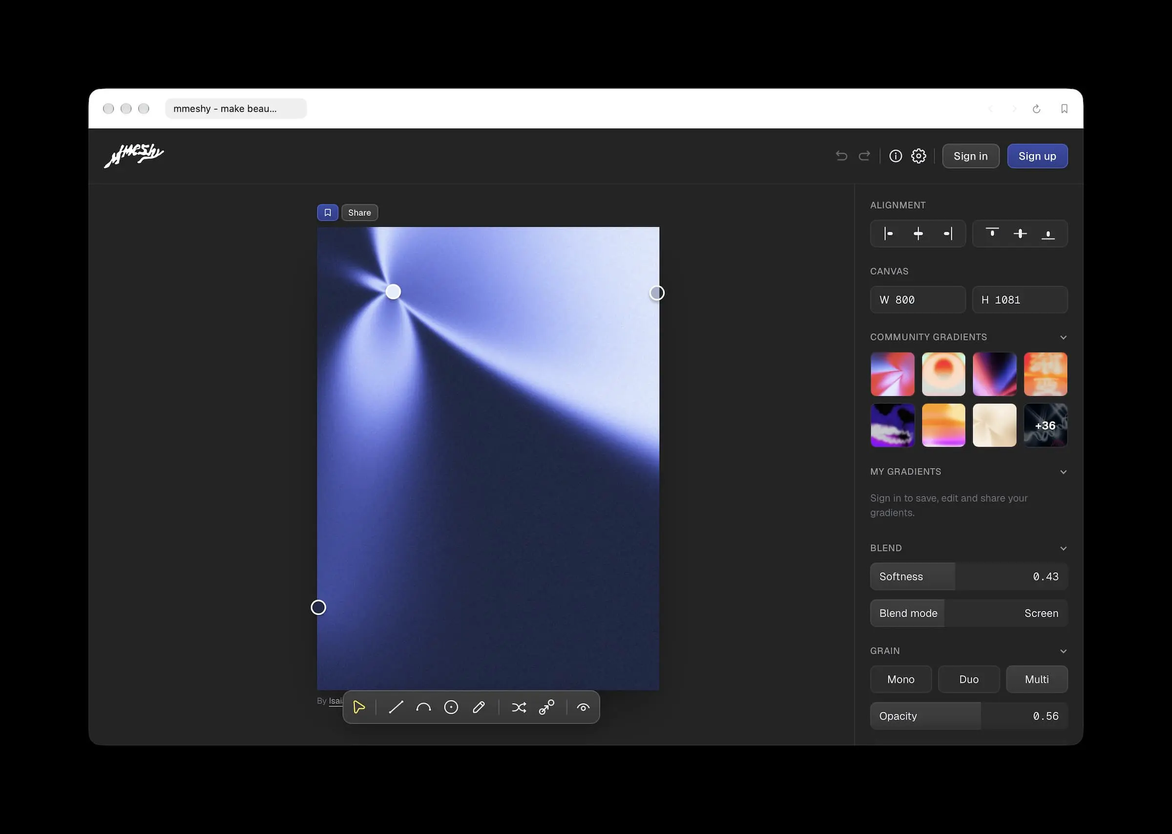Click the shuffle randomize icon
The width and height of the screenshot is (1172, 834).
click(x=519, y=707)
